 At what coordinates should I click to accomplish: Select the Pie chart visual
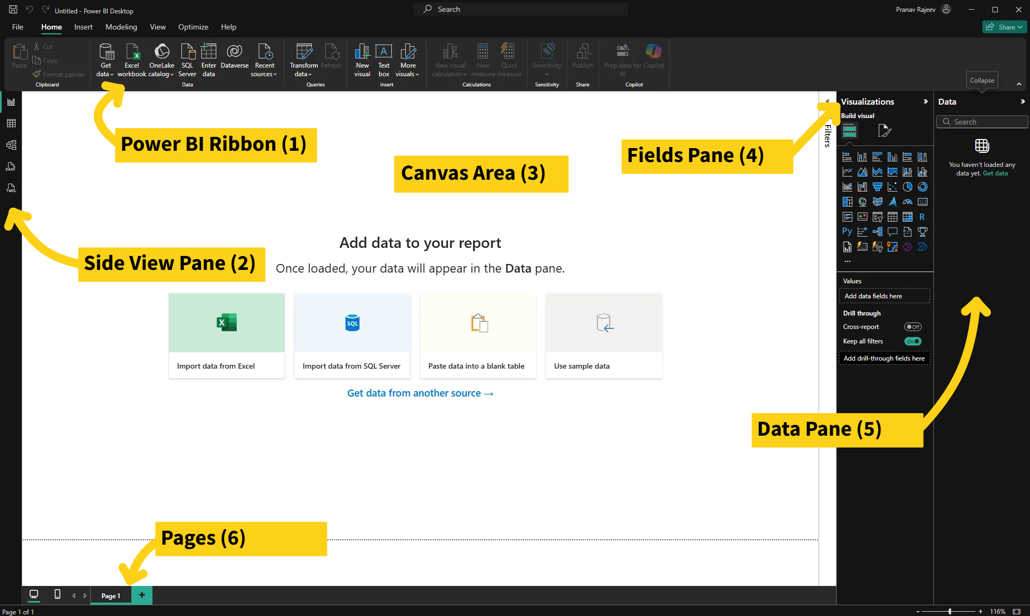coord(907,187)
